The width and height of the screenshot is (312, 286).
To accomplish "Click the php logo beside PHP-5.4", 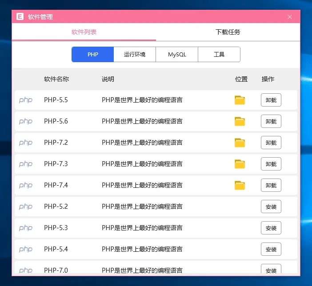I will (26, 249).
